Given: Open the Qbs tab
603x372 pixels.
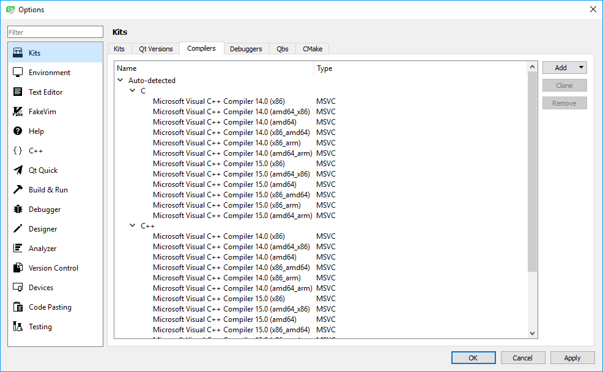Looking at the screenshot, I should click(x=283, y=49).
